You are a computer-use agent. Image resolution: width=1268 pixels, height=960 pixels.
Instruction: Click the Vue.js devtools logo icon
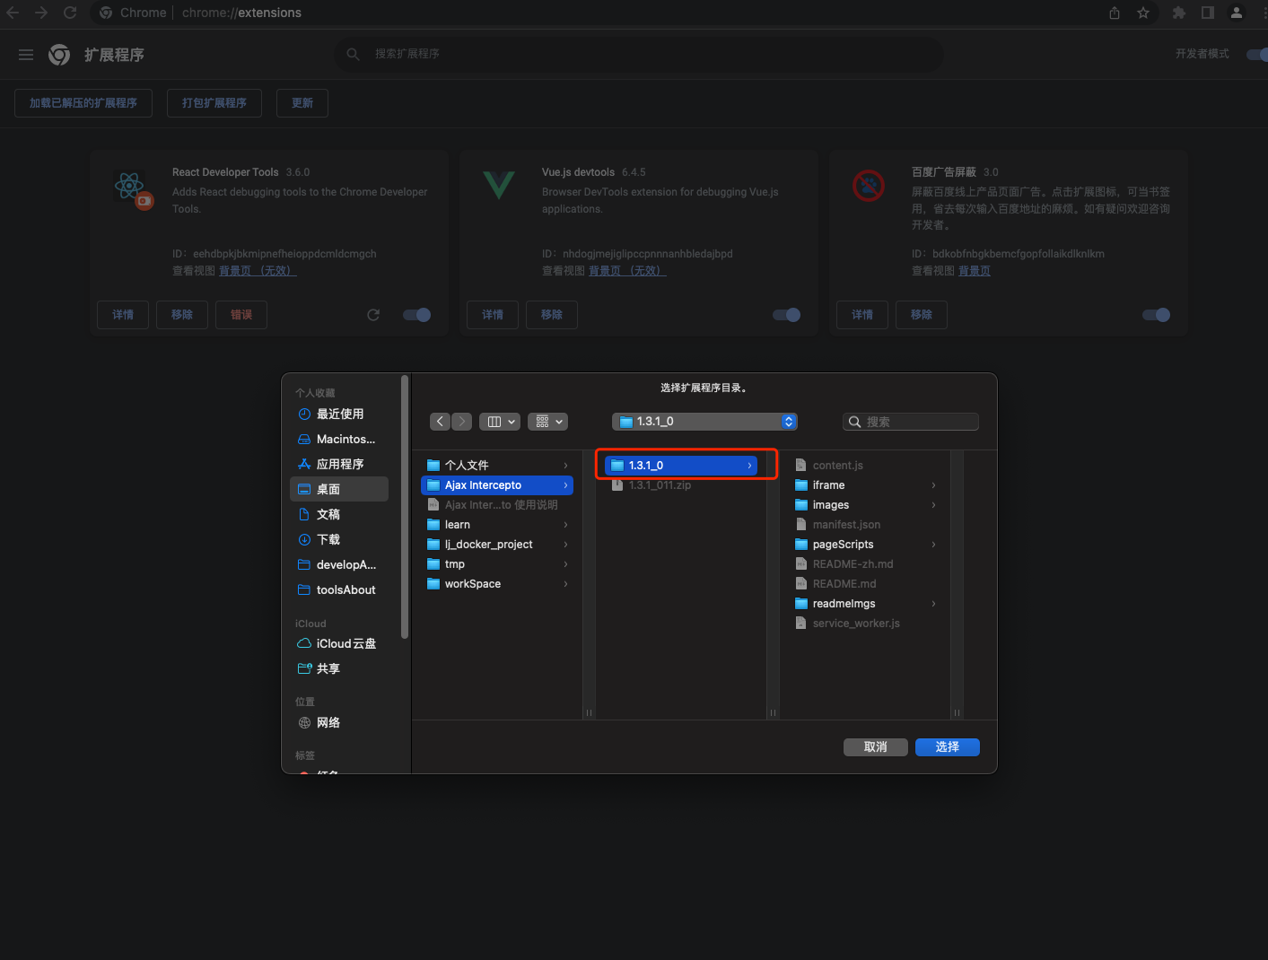499,185
